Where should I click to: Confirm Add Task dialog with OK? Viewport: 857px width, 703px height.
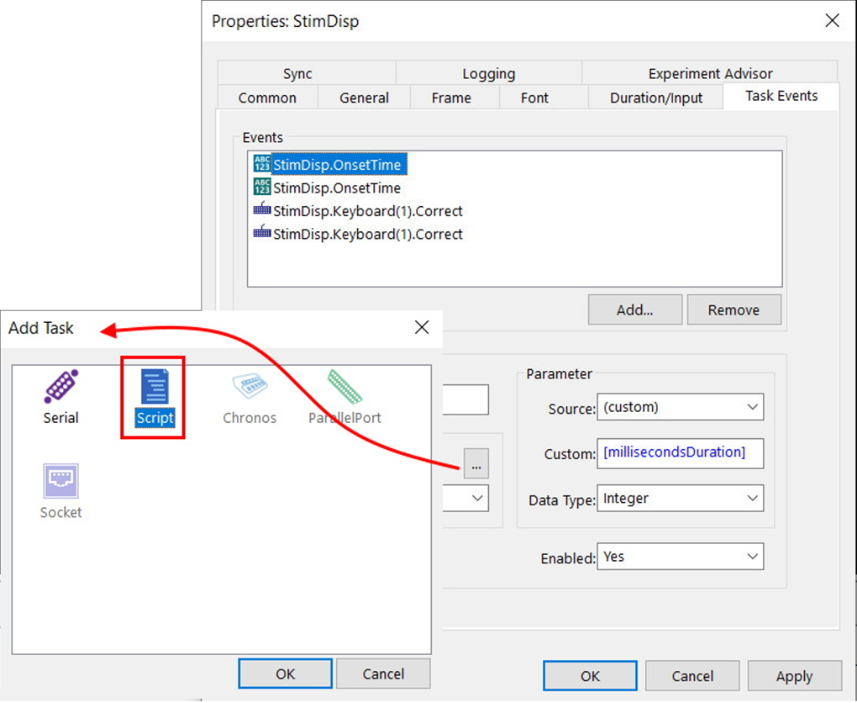click(286, 674)
